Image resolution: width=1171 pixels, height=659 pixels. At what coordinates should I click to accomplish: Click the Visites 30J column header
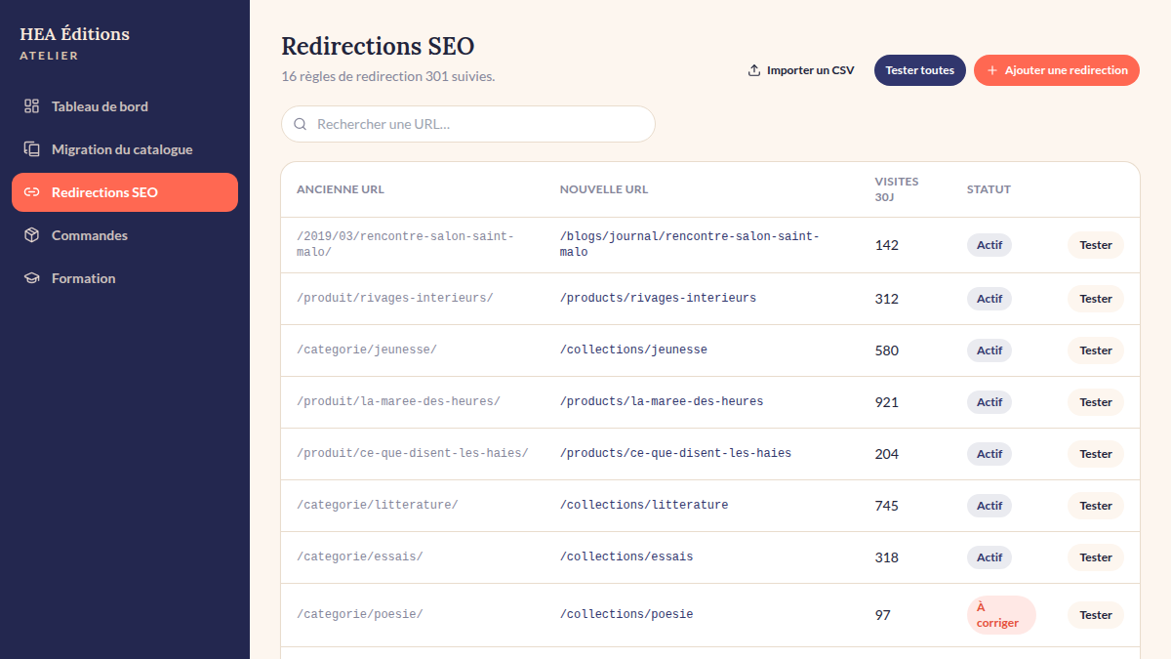897,189
